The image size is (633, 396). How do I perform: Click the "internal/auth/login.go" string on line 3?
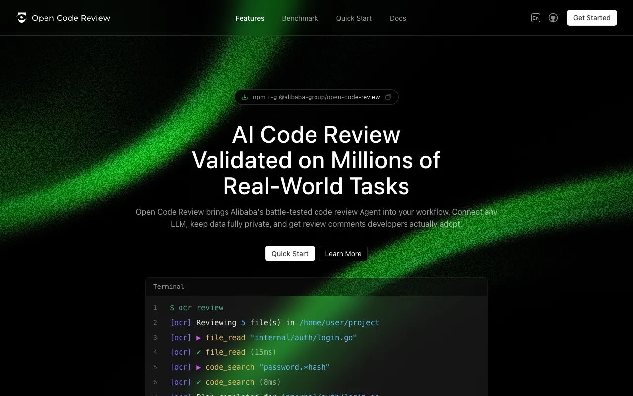pos(303,338)
